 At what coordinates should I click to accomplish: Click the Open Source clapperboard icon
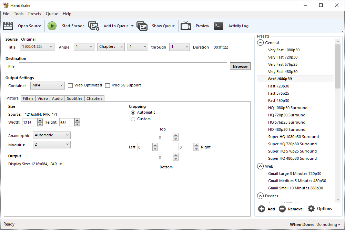click(x=8, y=26)
